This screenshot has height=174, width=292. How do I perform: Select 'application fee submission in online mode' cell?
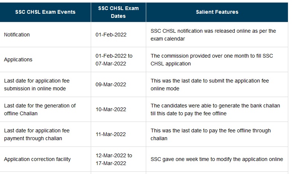[37, 84]
